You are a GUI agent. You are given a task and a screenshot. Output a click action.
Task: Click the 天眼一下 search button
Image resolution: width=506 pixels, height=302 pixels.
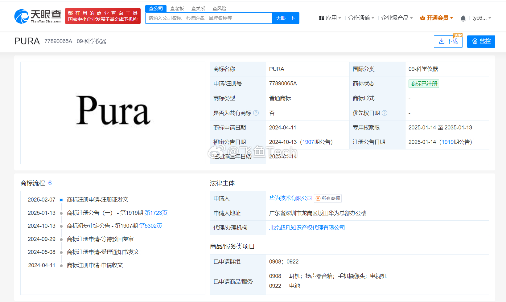click(x=286, y=18)
